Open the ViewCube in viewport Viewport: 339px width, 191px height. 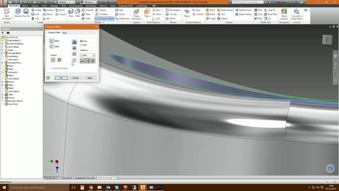(x=327, y=40)
